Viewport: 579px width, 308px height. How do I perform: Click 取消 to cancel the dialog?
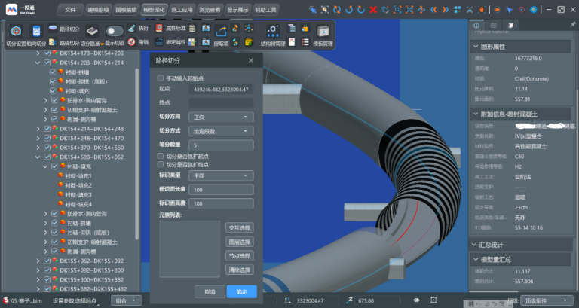pyautogui.click(x=210, y=291)
